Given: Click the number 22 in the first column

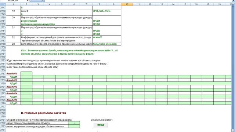Looking at the screenshot, I should pyautogui.click(x=13, y=37).
